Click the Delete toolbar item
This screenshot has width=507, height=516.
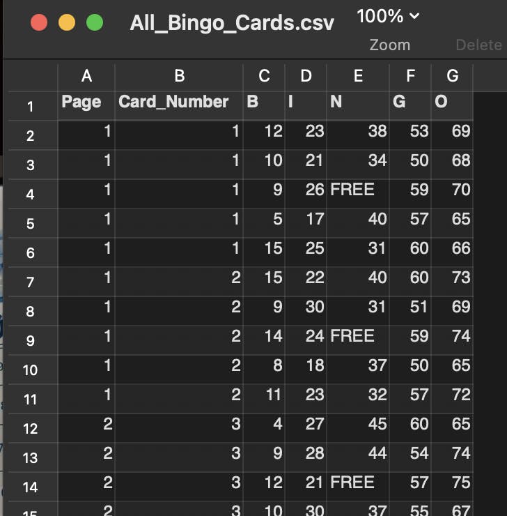478,45
